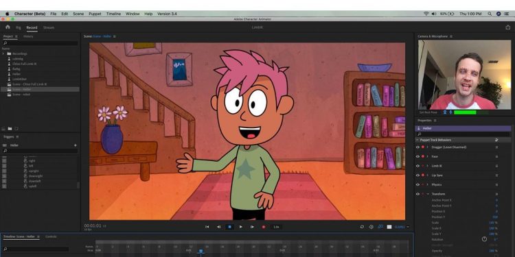Collapse Puppet Track Behaviors section
Screen dimensions: 515x257
pos(417,140)
